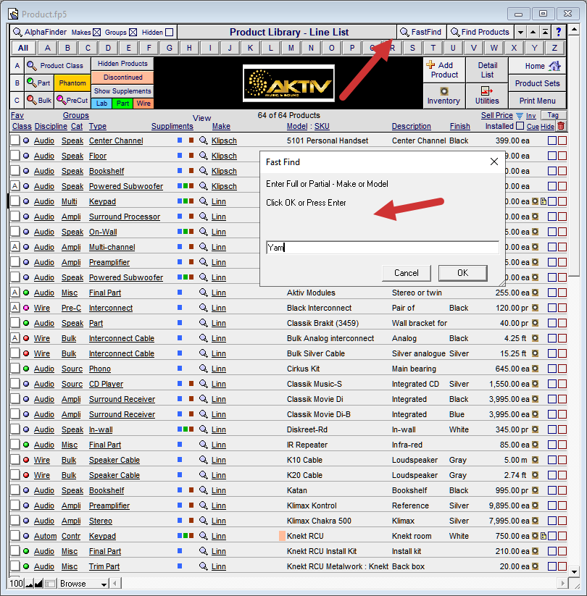Screen dimensions: 587x596
Task: Click Show Supplements button
Action: 122,91
